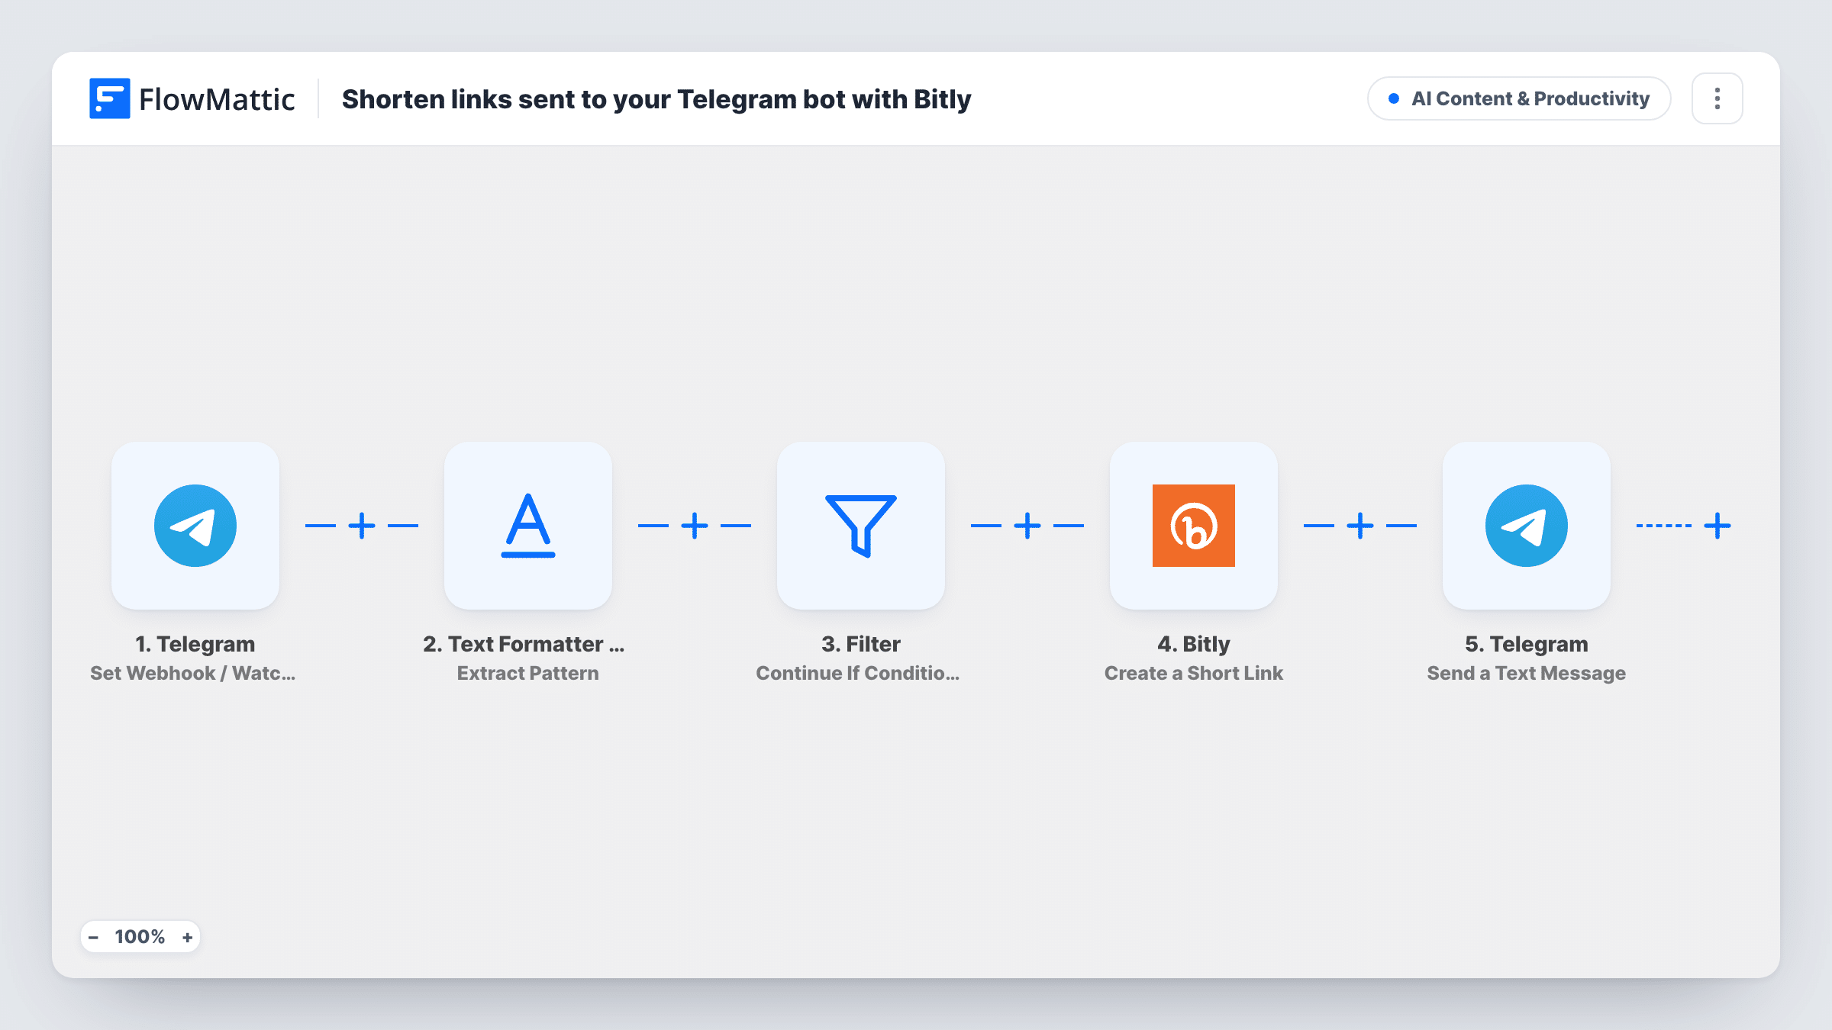Select the '4. Bitly' label
1832x1030 pixels.
[1194, 644]
